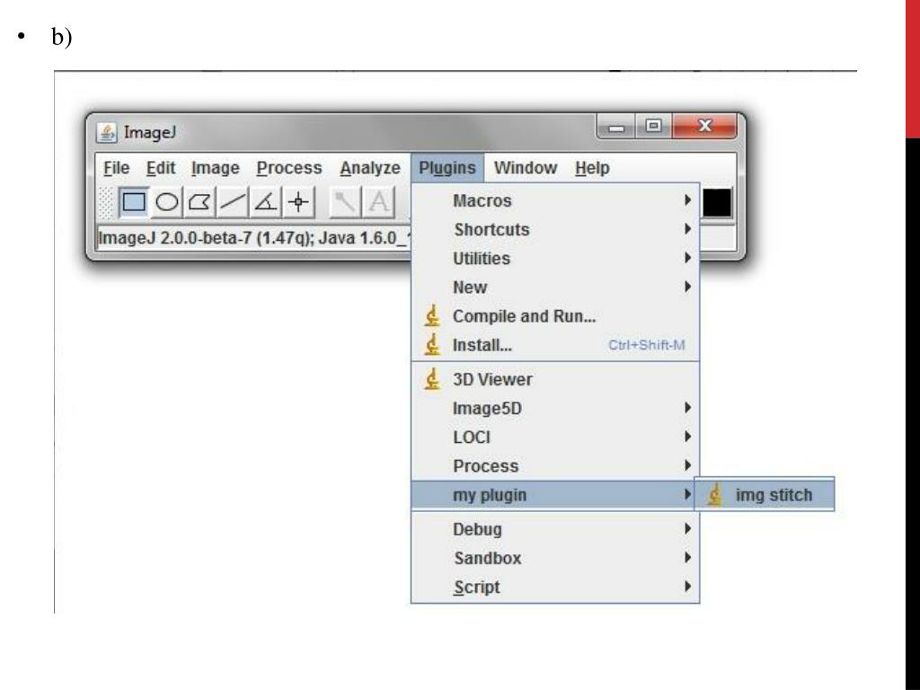The image size is (920, 690).
Task: Open the Window menu
Action: tap(526, 168)
